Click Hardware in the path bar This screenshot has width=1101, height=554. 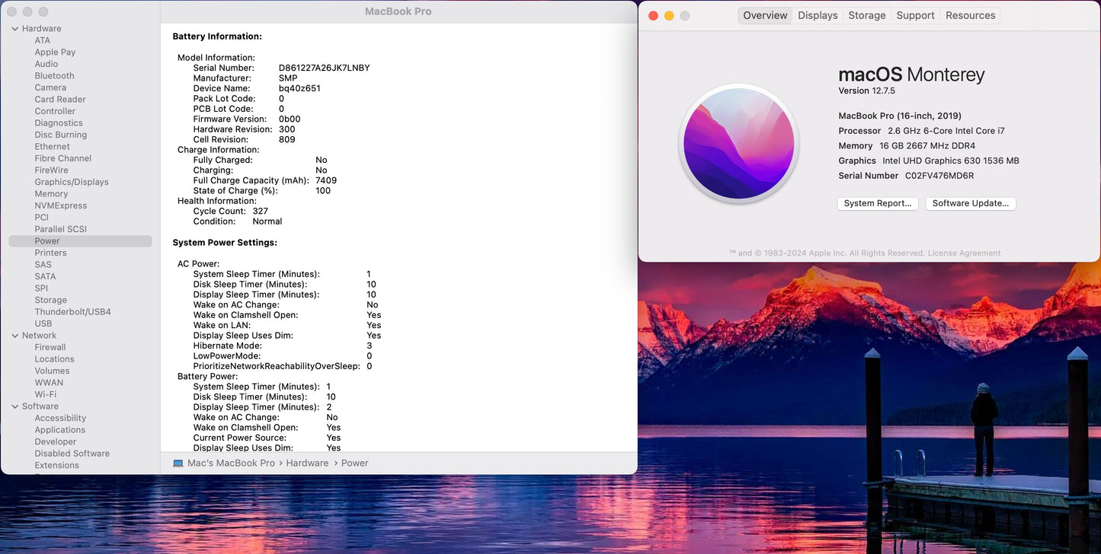(x=307, y=463)
